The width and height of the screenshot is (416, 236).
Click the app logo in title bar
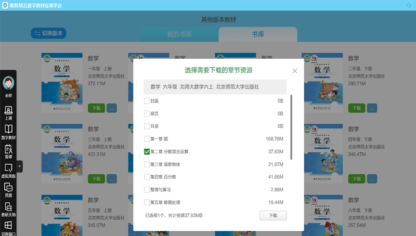click(x=5, y=5)
